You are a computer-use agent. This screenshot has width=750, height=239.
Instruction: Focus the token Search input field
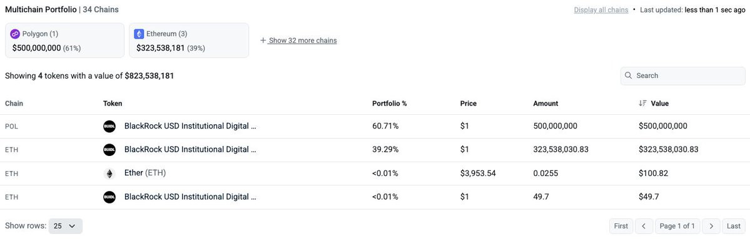coord(682,76)
